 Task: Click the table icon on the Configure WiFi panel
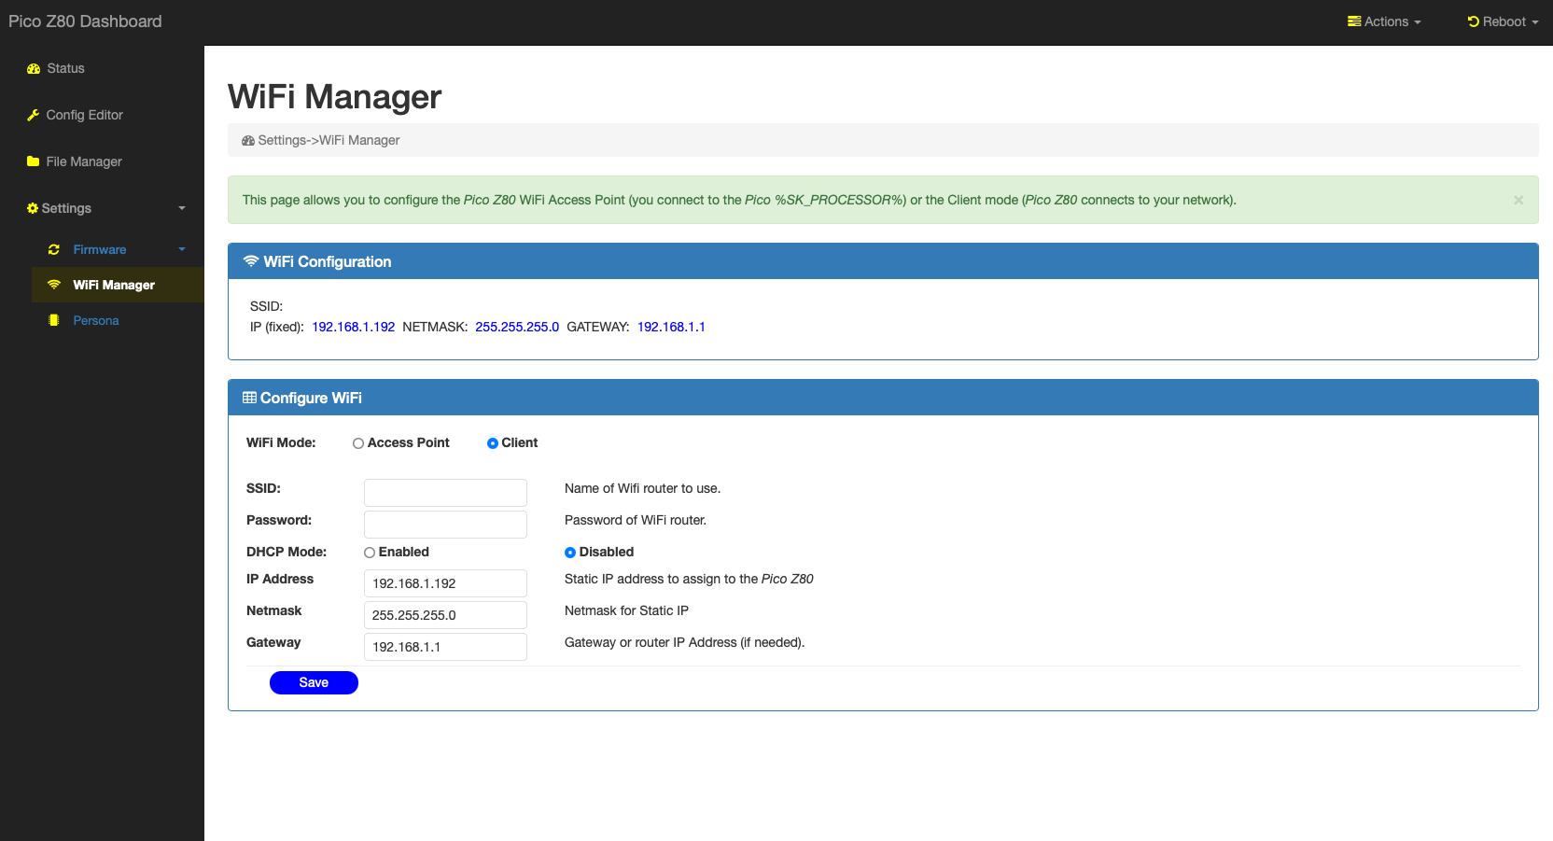(249, 397)
